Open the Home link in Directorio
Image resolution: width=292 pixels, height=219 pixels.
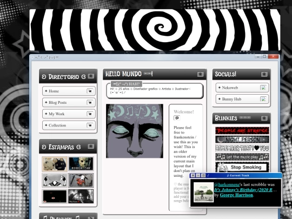[x=69, y=91]
